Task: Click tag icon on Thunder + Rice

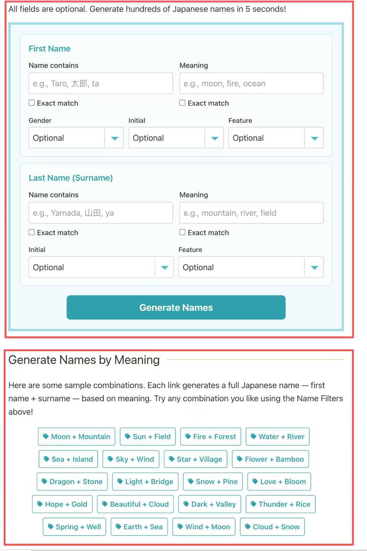Action: pos(253,504)
